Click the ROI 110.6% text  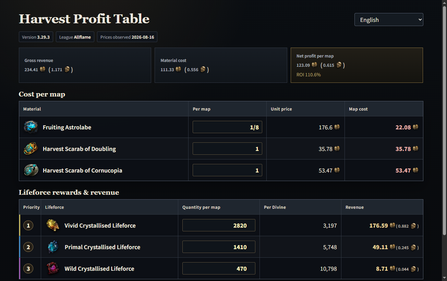tap(309, 74)
